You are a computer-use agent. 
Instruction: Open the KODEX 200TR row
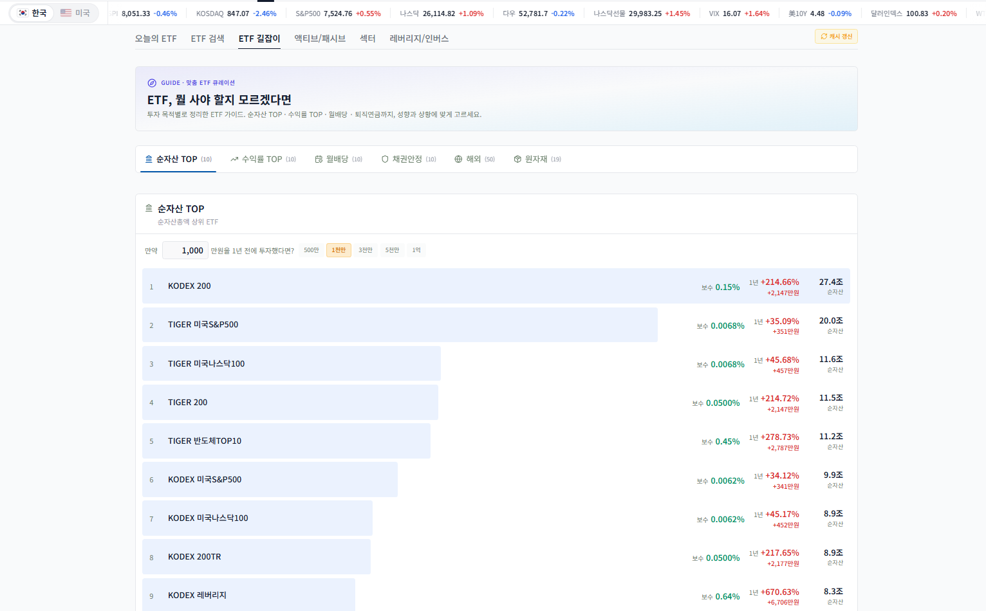(x=496, y=556)
